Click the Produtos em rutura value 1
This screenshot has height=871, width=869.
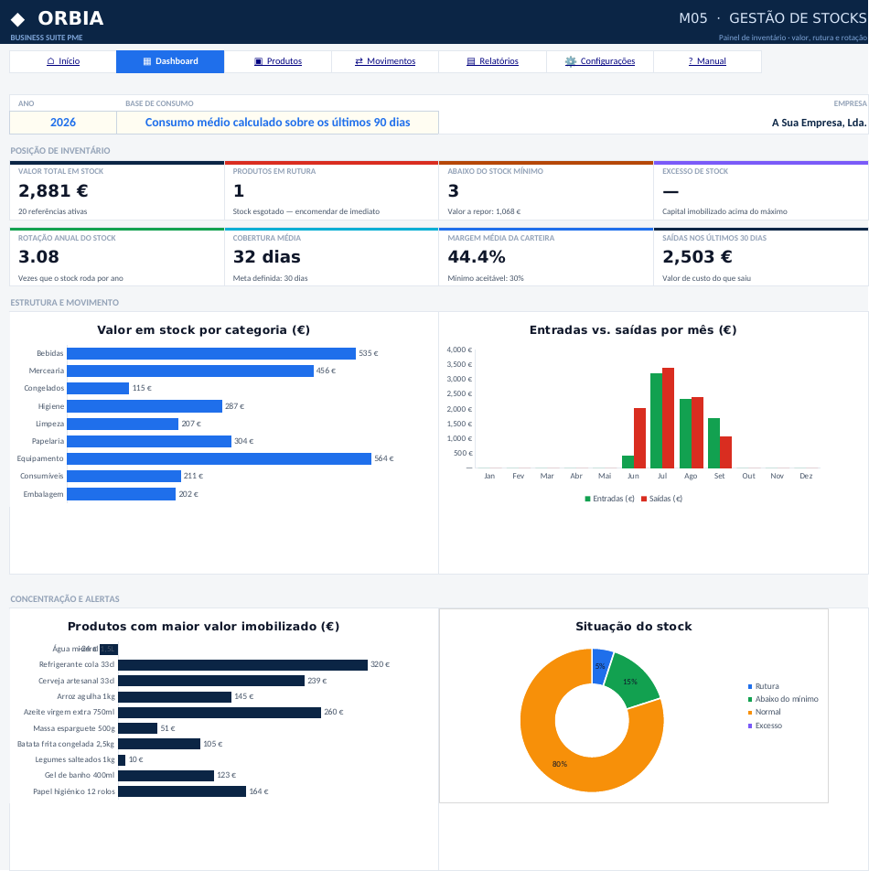tap(239, 190)
